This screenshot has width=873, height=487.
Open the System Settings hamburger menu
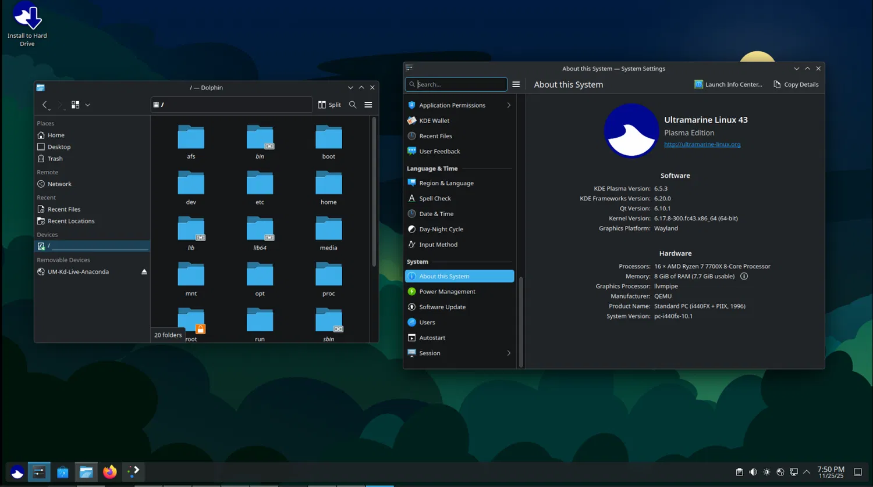coord(516,84)
